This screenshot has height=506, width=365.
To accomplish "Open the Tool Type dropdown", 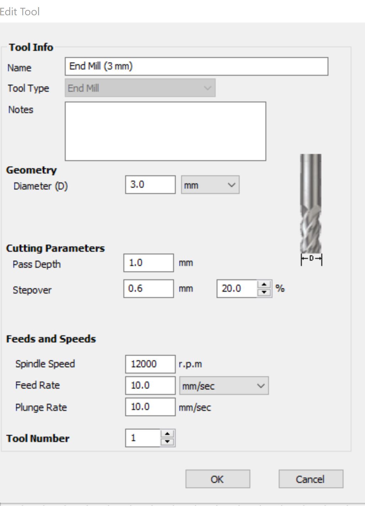I will [x=140, y=88].
